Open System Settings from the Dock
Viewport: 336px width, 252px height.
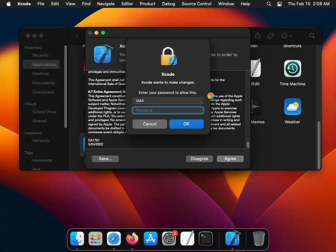[169, 239]
